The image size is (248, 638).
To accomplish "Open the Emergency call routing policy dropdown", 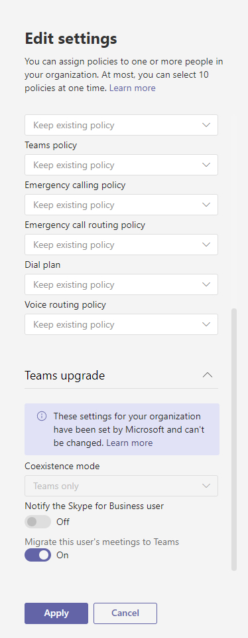I will tap(121, 245).
